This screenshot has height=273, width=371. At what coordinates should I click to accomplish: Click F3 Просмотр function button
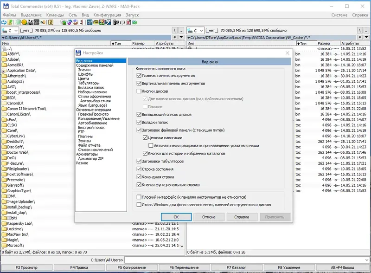(x=26, y=267)
